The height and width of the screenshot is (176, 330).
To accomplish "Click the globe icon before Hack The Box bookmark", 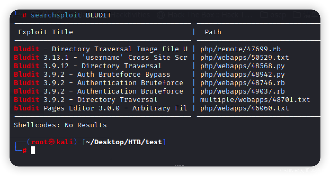I will 161,15.
